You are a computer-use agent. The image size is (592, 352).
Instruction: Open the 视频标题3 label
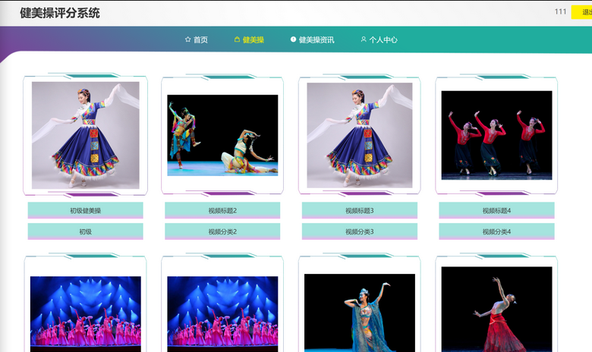click(x=360, y=210)
